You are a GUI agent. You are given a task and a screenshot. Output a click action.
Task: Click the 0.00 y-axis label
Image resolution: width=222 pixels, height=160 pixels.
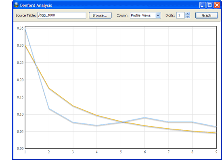[20, 148]
